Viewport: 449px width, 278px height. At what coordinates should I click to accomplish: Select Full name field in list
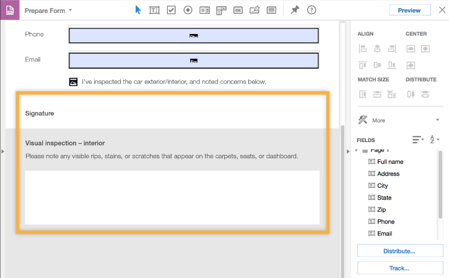[x=386, y=162]
